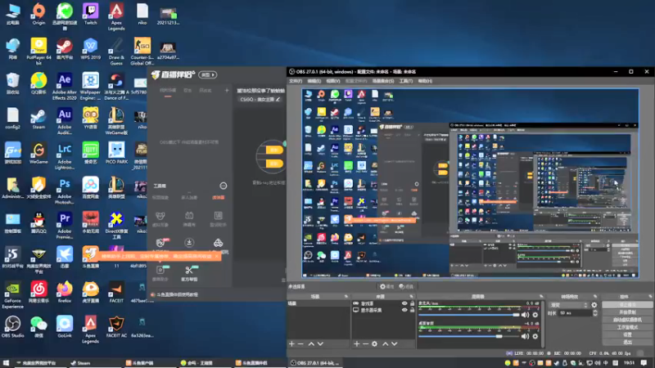The width and height of the screenshot is (655, 368).
Task: Open the OBS Edit menu
Action: (314, 81)
